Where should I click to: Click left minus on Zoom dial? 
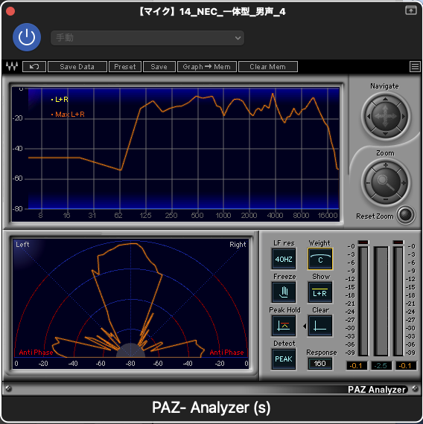coord(368,183)
